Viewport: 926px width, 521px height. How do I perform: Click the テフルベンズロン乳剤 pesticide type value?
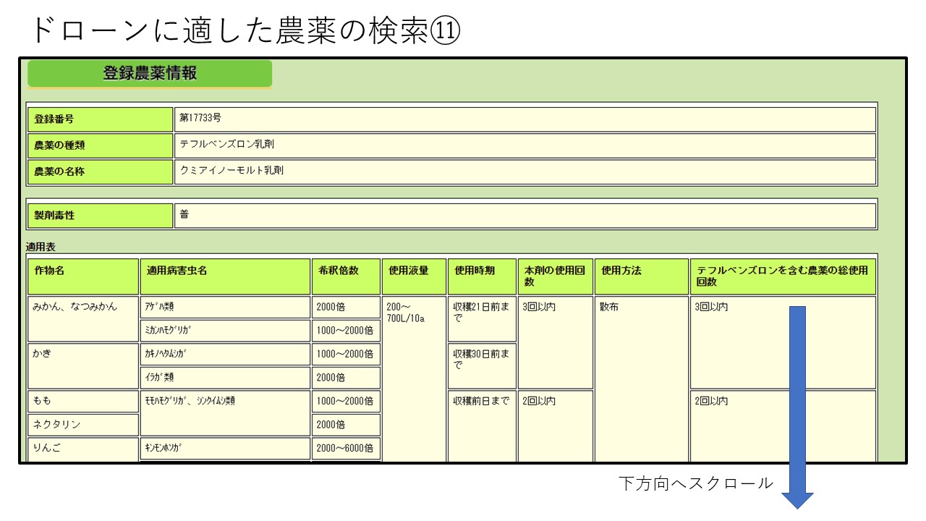click(x=524, y=145)
